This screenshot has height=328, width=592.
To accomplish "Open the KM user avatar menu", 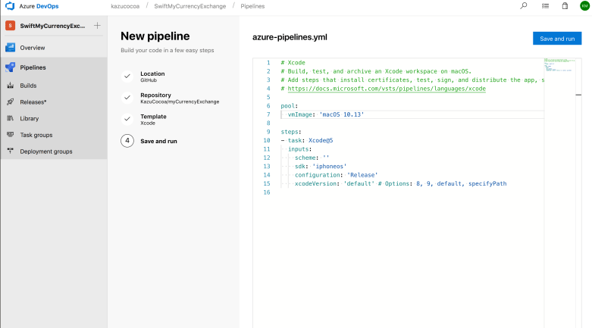I will 585,5.
